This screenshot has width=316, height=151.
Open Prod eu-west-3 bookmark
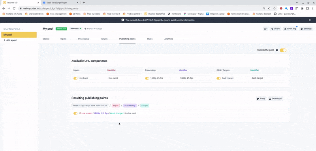click(x=92, y=14)
